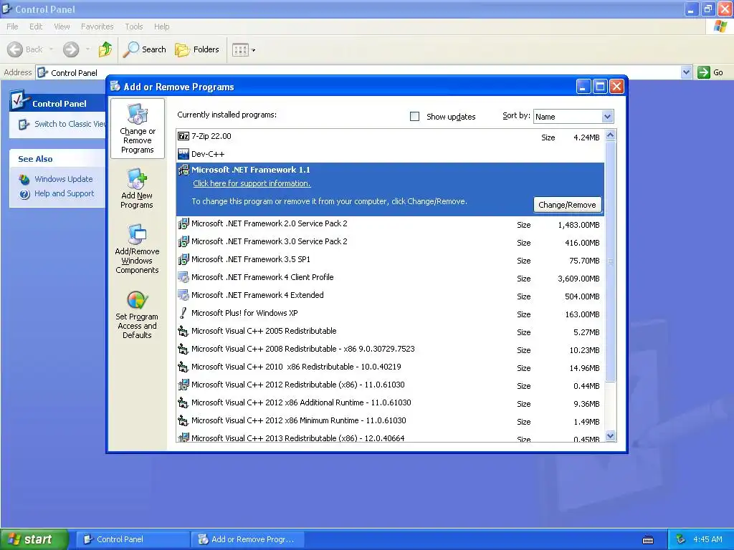Click the Forward arrow in Control Panel toolbar

71,49
